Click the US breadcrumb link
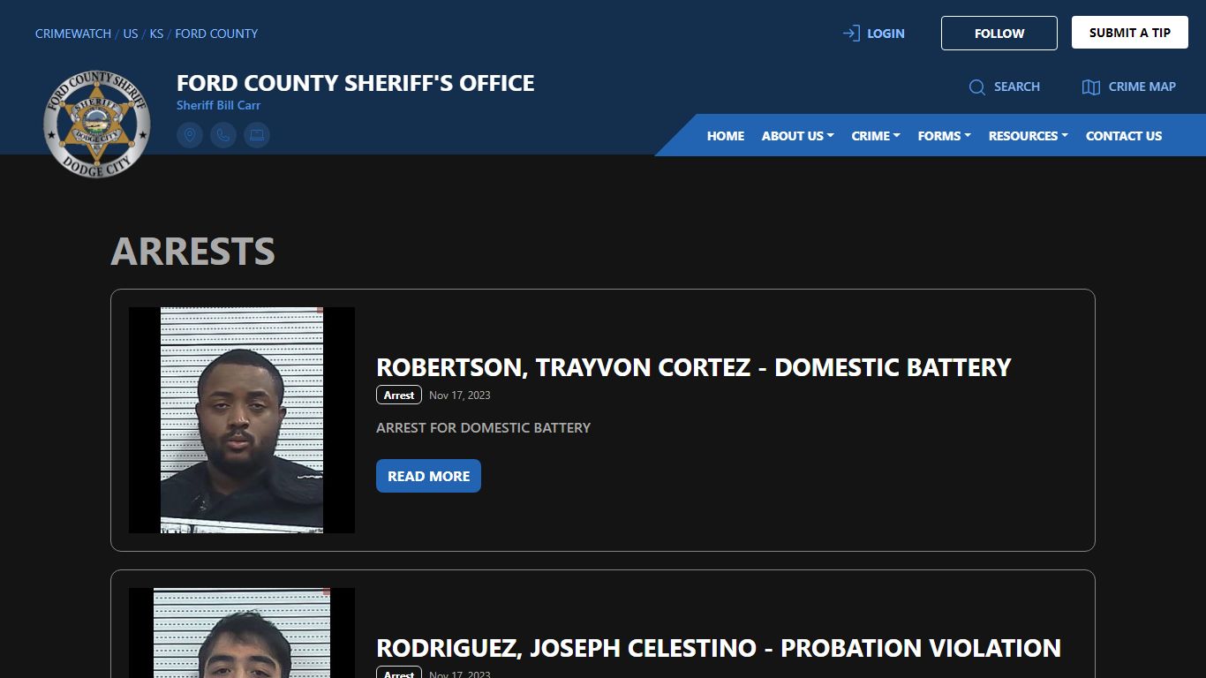Viewport: 1206px width, 678px height. coord(131,34)
